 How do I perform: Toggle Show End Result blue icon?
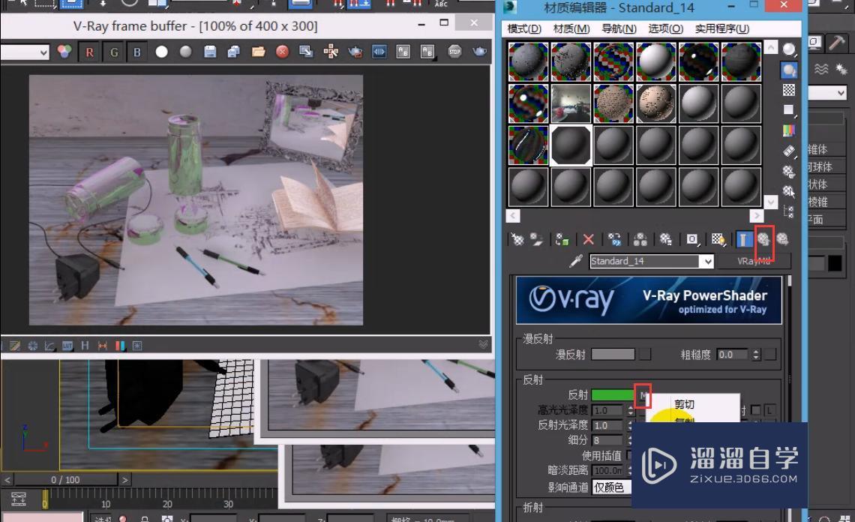[x=743, y=239]
